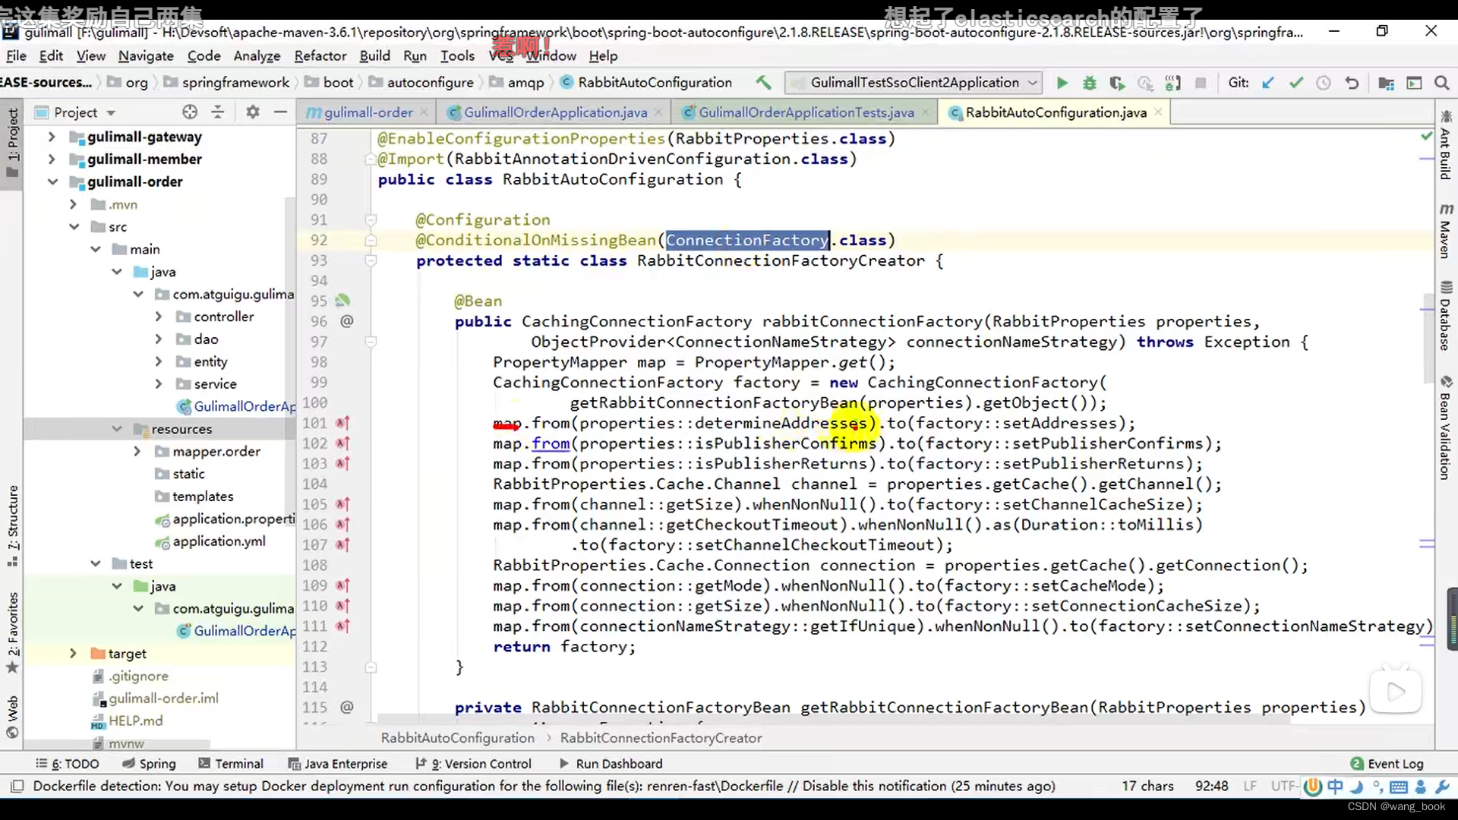Switch to GulimallOrderApplication.java tab
This screenshot has width=1458, height=820.
tap(556, 112)
